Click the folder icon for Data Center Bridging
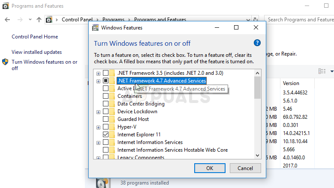Viewport: 334px width, 188px height. [x=112, y=104]
